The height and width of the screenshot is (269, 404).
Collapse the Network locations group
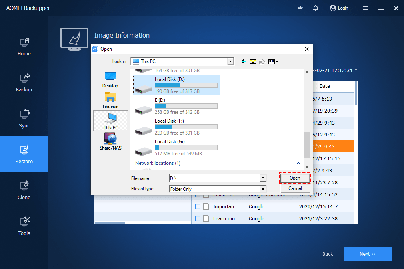click(x=299, y=163)
